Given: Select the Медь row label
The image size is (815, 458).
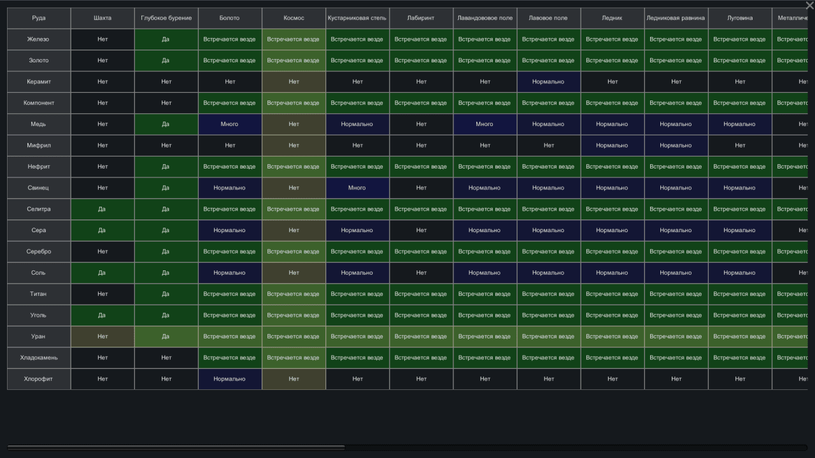Looking at the screenshot, I should click(39, 124).
